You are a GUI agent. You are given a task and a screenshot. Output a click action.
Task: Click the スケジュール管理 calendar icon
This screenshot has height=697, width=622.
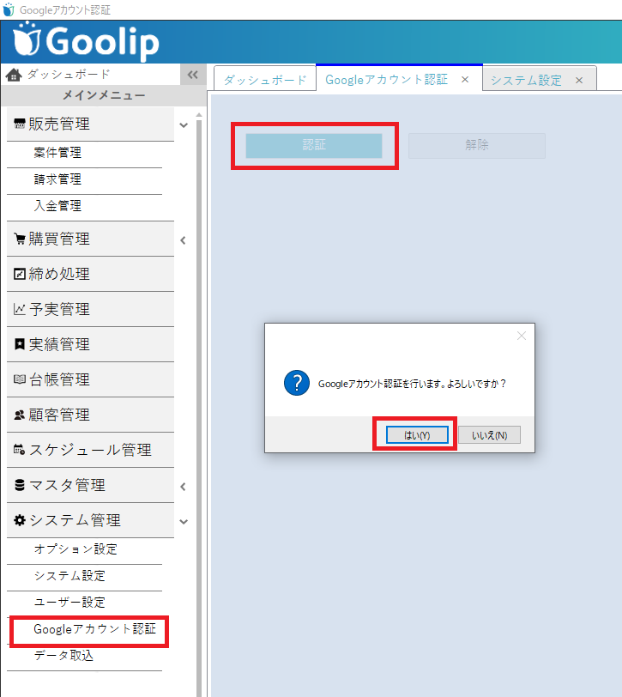[20, 450]
